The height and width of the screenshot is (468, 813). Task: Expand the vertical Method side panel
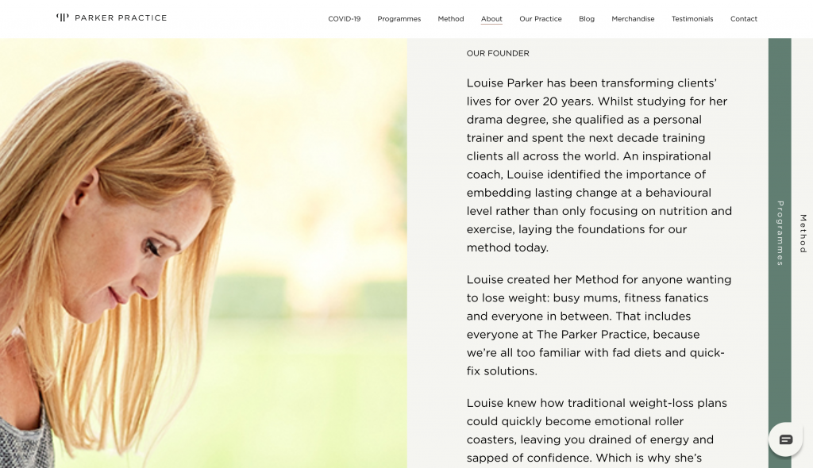(803, 233)
